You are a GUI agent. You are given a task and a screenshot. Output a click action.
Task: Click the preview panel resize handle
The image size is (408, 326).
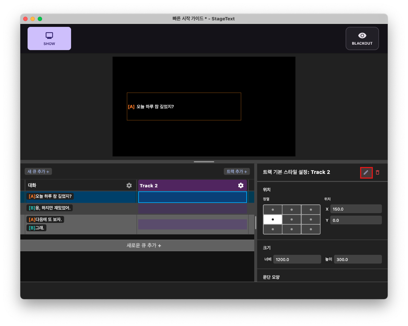point(204,161)
